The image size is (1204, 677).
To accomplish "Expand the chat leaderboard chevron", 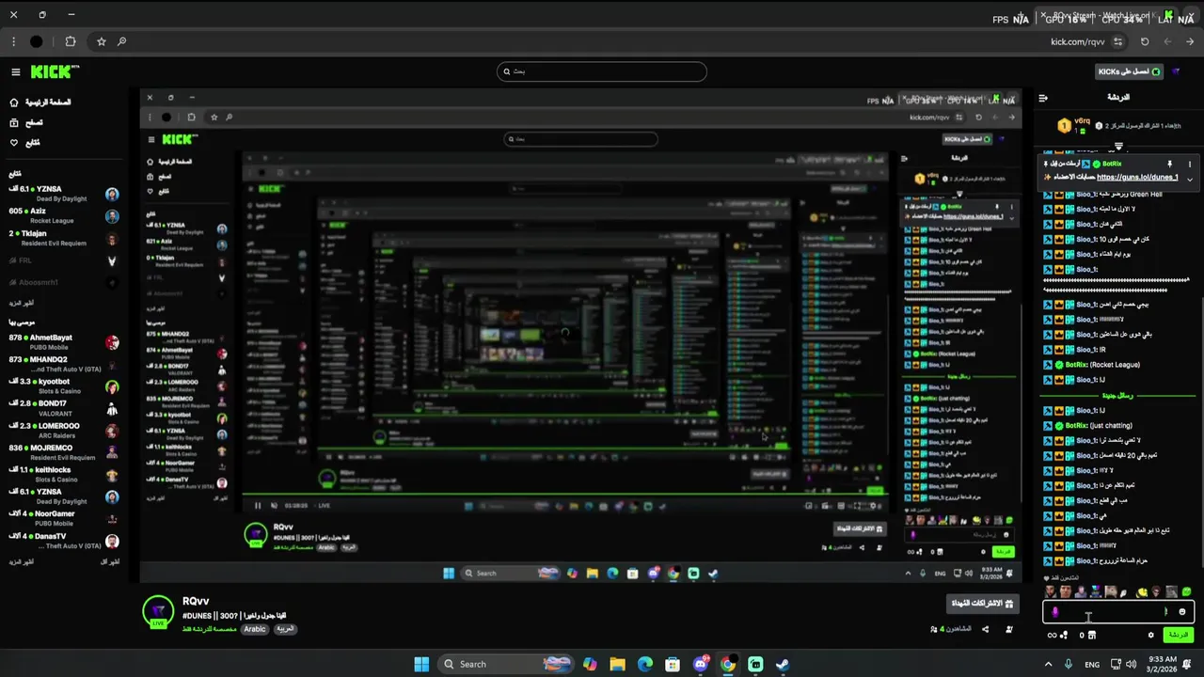I will coord(1118,147).
